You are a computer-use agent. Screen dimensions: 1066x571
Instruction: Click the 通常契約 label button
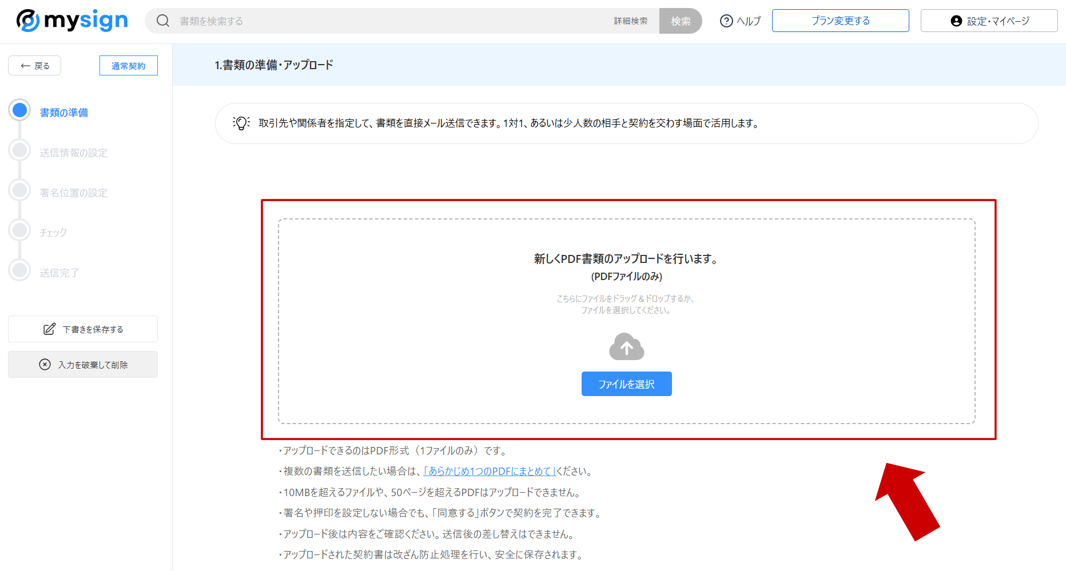[128, 65]
